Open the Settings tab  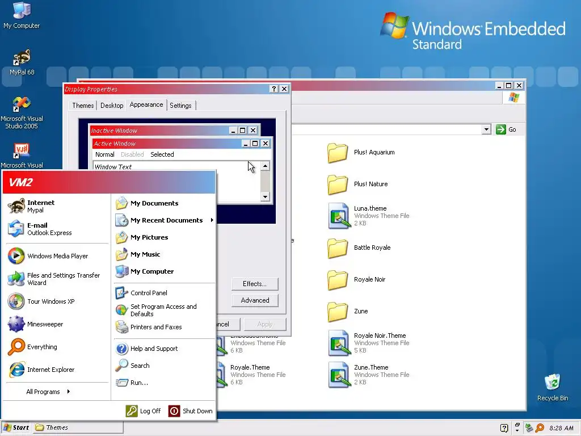click(x=180, y=106)
